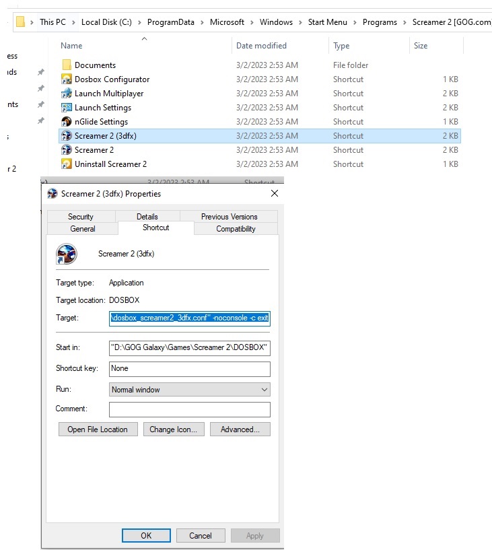Click the Launch Multiplayer shortcut icon
The image size is (492, 550).
pos(66,94)
